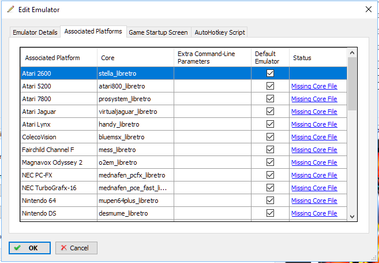Viewport: 379px width, 263px height.
Task: Open the Game Startup Screen tab
Action: [x=157, y=32]
